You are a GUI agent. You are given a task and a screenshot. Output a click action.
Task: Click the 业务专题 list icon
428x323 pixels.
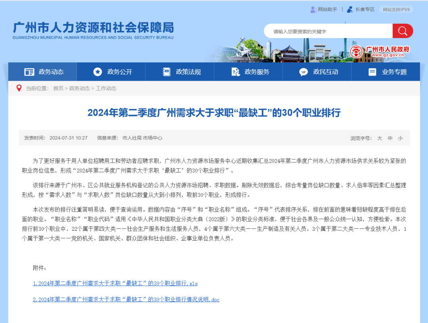pos(372,72)
